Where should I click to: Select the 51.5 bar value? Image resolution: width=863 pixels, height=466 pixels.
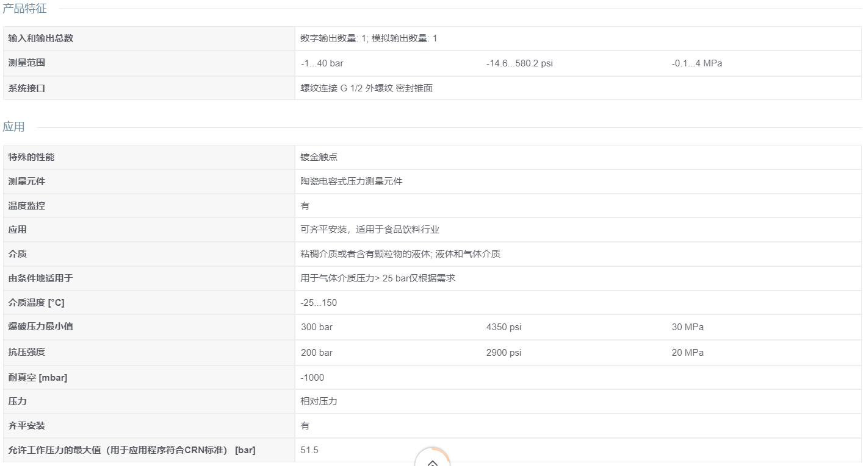tap(309, 450)
